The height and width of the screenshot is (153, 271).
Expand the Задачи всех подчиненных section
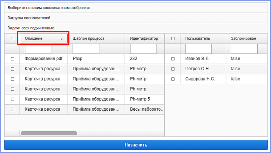[x=136, y=28]
